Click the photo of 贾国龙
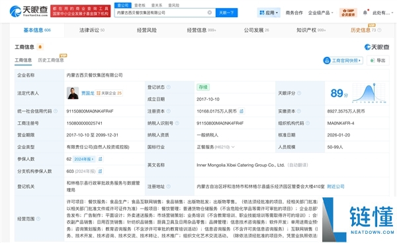Screen dimensions: 397x243 [x=73, y=93]
